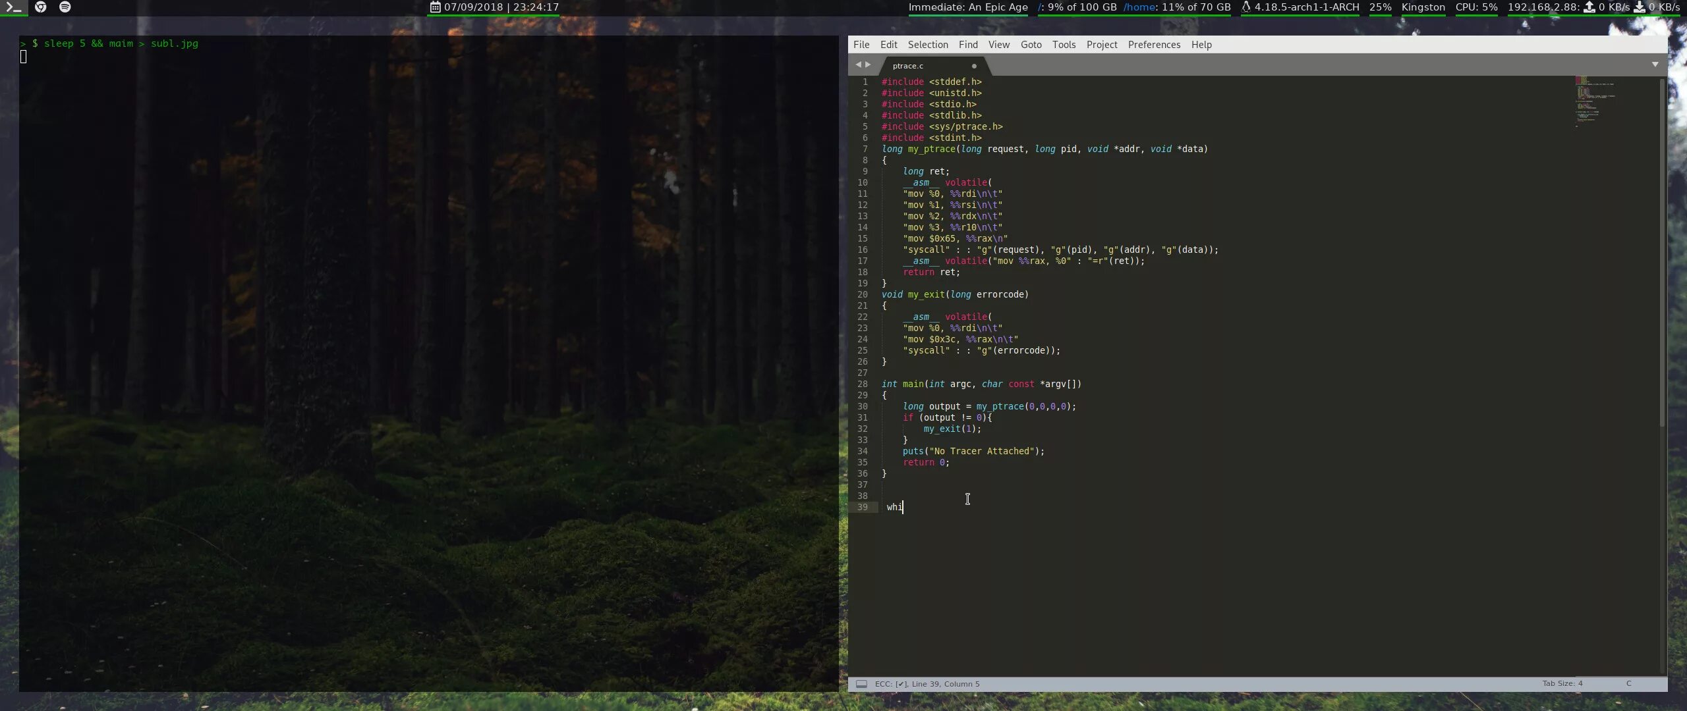Change syntax via C status bar item
The image size is (1687, 711).
tap(1628, 684)
